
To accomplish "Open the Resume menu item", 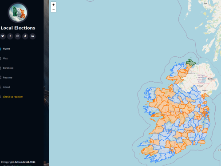I will (8, 78).
